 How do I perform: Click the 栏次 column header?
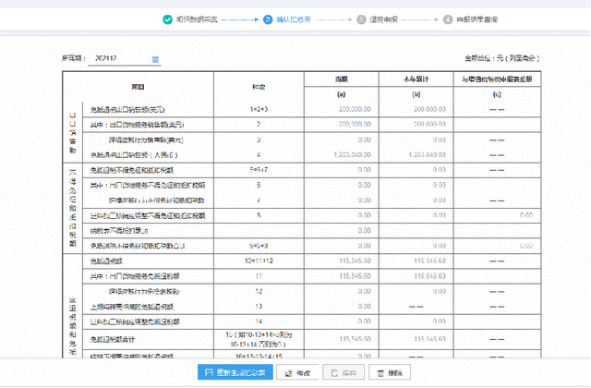(x=259, y=87)
